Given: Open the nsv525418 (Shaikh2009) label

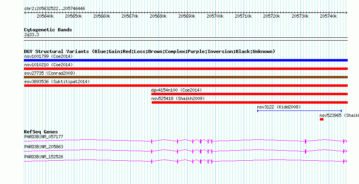Looking at the screenshot, I should pos(178,98).
